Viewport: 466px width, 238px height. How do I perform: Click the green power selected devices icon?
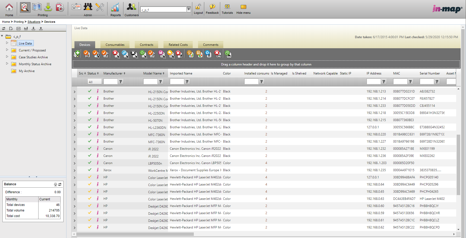click(144, 54)
